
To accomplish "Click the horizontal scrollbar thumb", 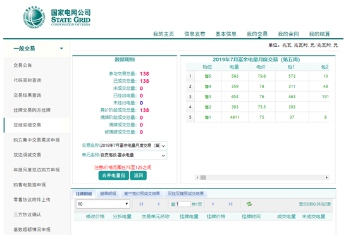I will [203, 177].
